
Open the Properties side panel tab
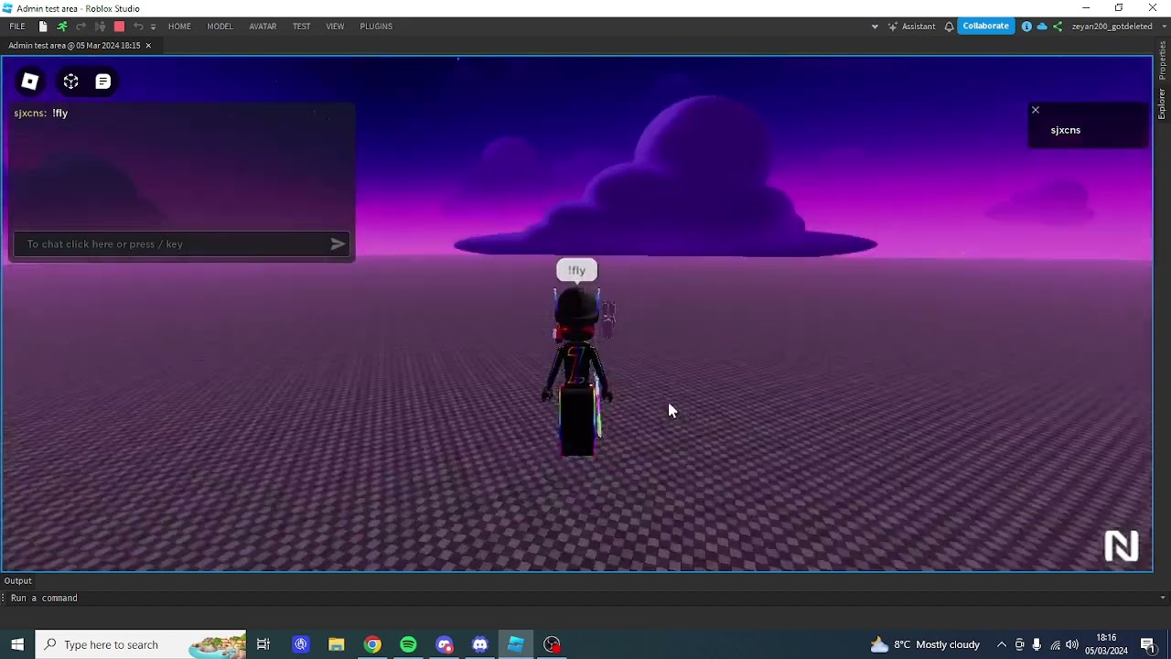point(1162,60)
